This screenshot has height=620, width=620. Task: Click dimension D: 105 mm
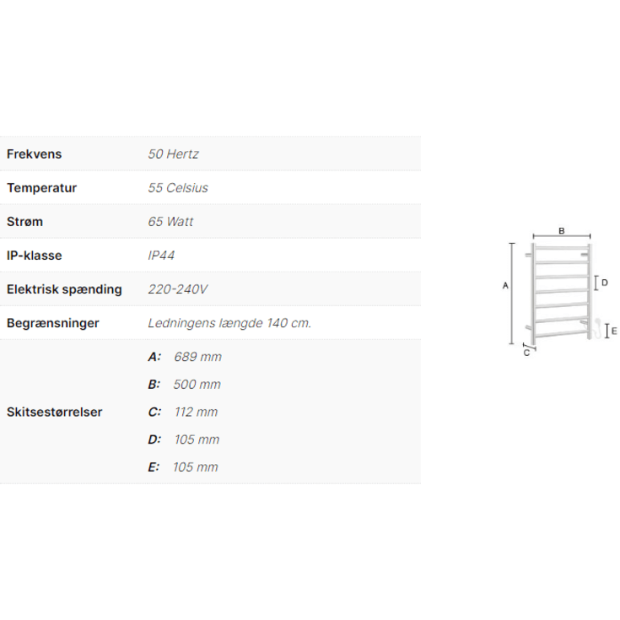click(184, 439)
